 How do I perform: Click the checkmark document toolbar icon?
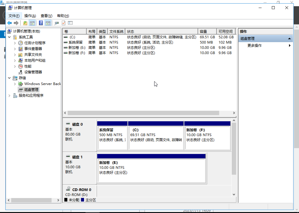63,23
